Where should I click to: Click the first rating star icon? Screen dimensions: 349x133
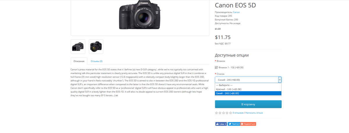216,113
